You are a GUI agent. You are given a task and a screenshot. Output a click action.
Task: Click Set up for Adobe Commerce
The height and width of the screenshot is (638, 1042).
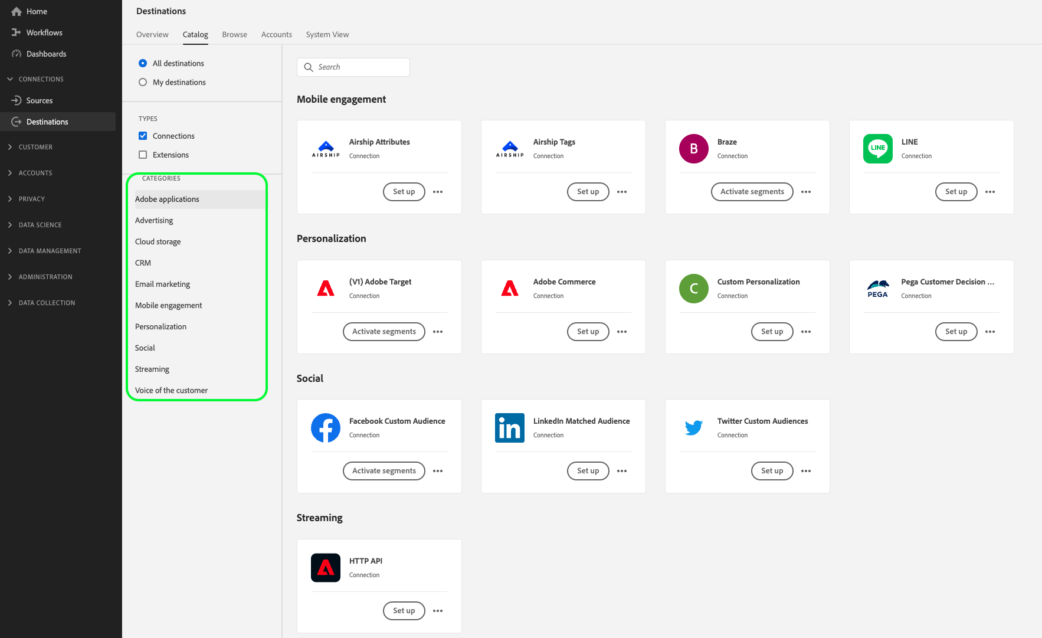click(x=588, y=332)
